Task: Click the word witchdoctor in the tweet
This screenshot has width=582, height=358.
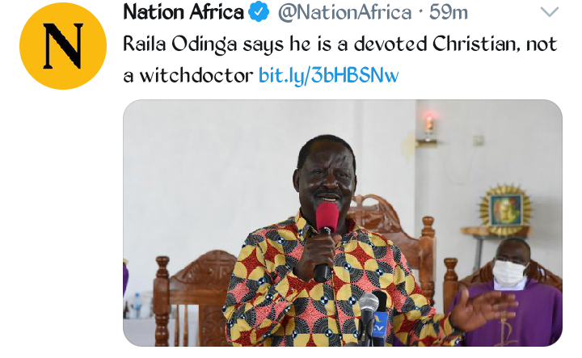Action: 196,76
